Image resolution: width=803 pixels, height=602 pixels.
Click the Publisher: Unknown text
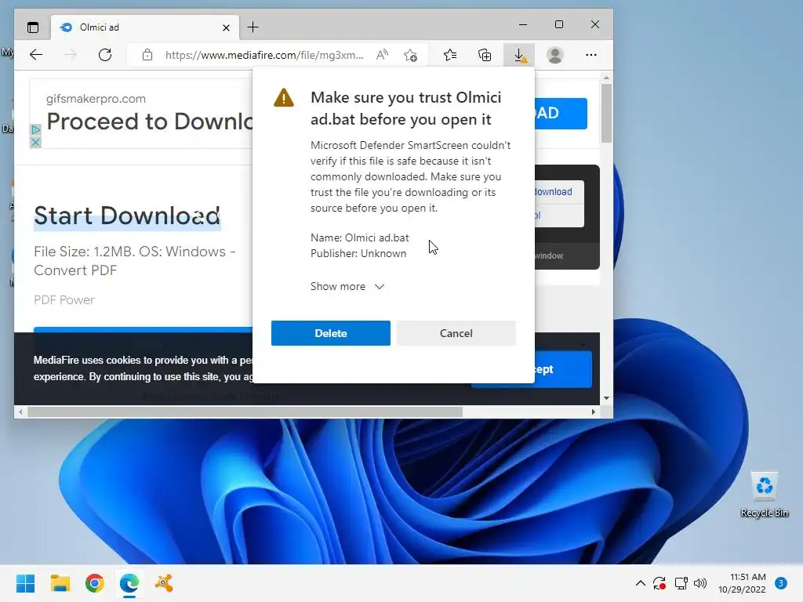pos(358,253)
